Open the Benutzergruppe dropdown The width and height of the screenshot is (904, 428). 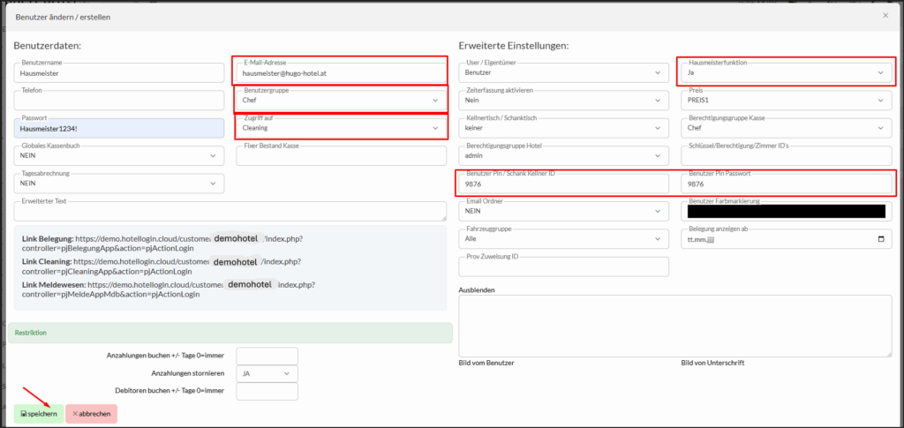pyautogui.click(x=340, y=101)
